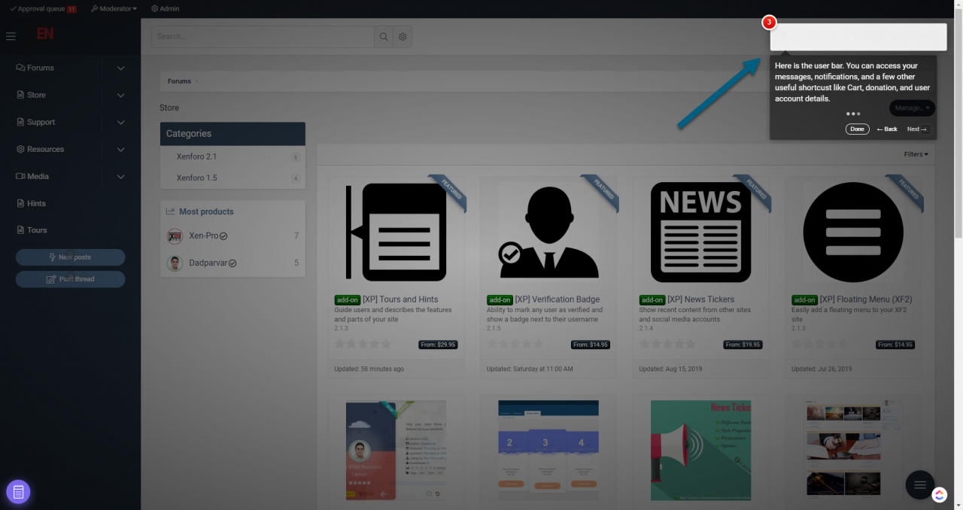
Task: Click the magnifier search icon
Action: (384, 37)
